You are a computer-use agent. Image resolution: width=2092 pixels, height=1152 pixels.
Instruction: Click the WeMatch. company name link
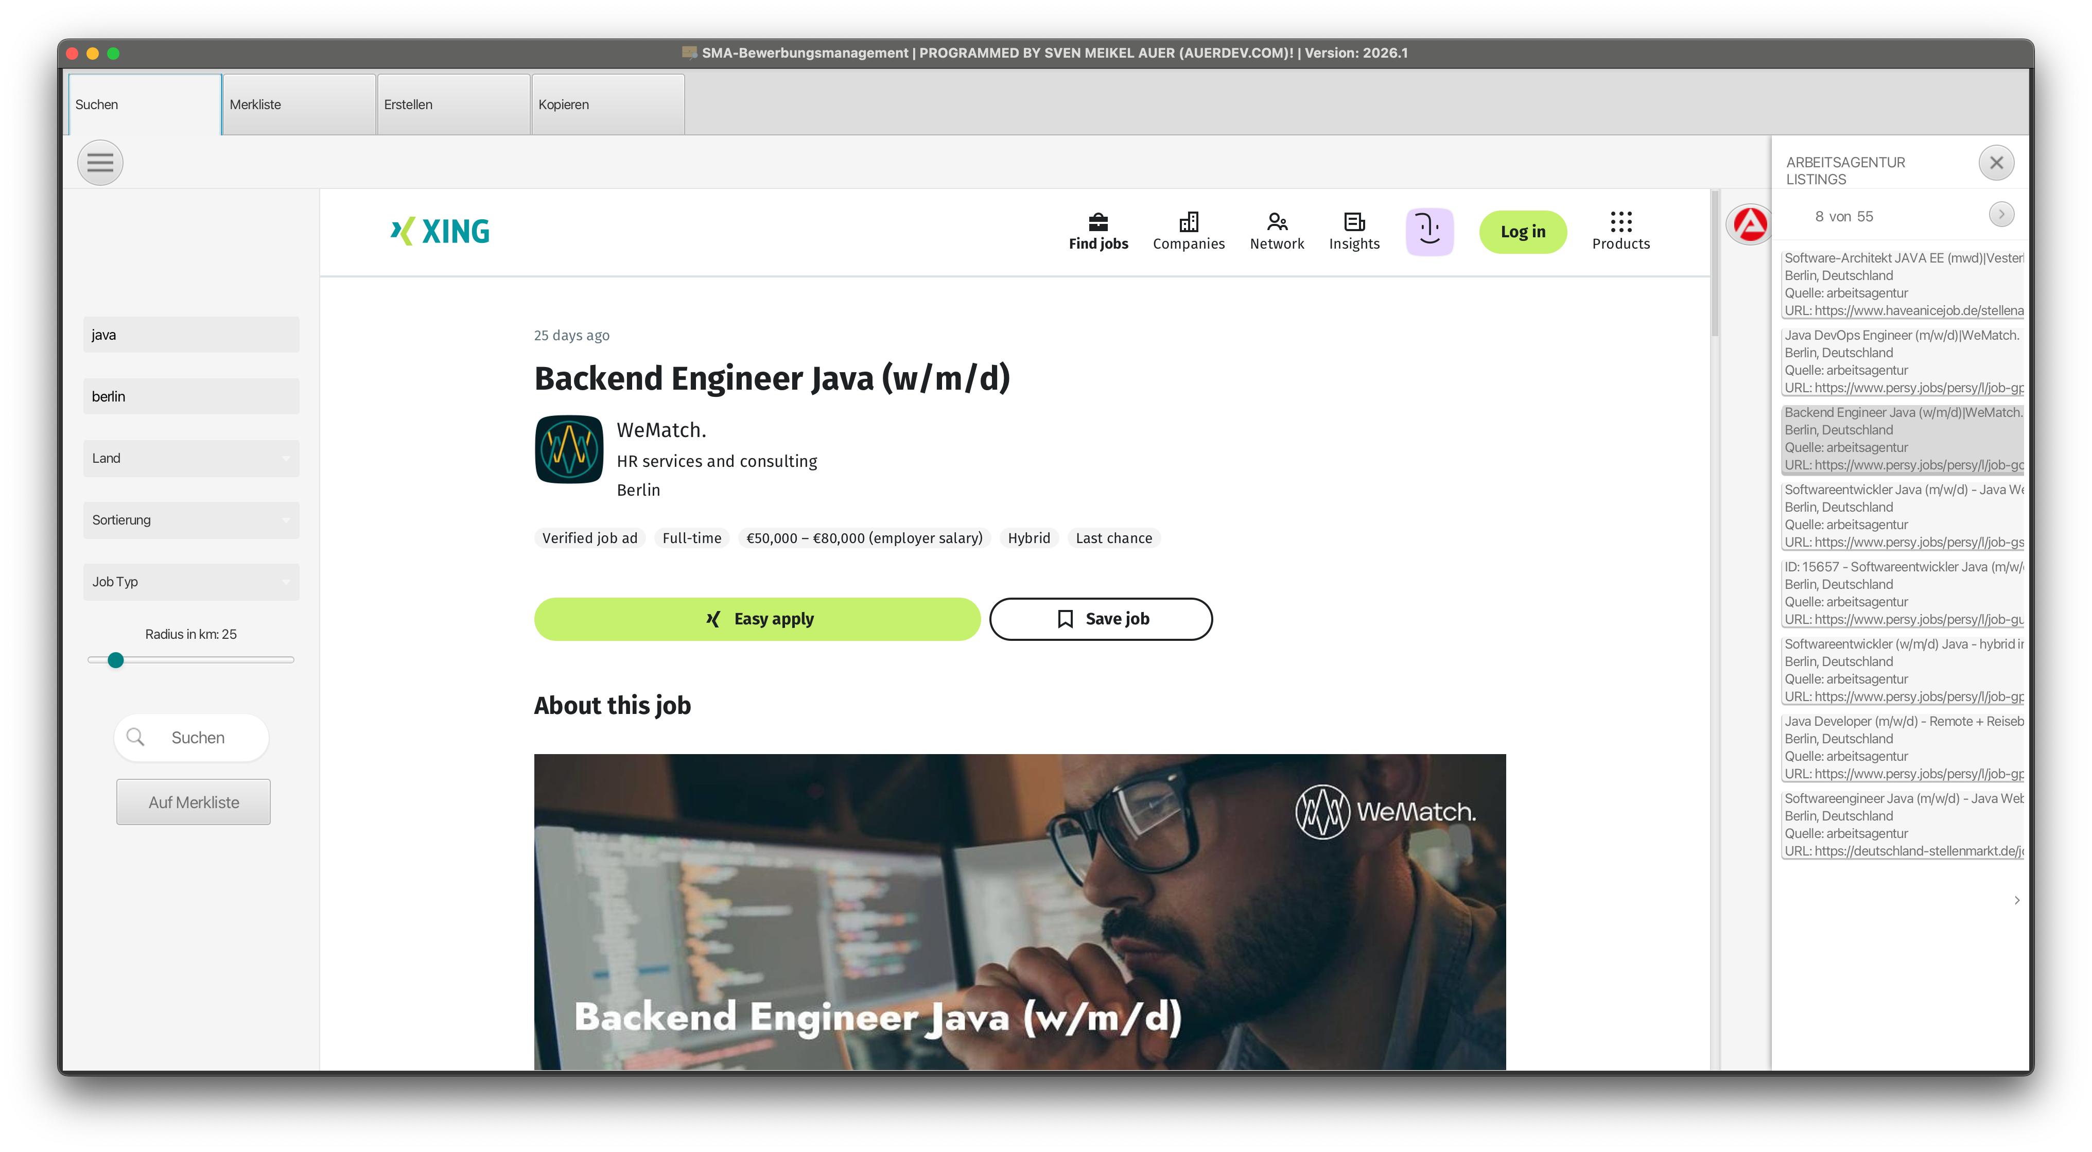point(661,429)
